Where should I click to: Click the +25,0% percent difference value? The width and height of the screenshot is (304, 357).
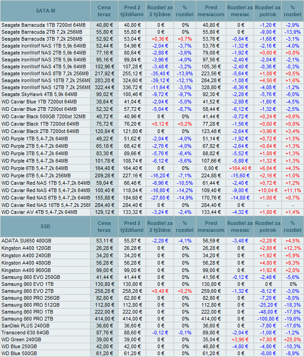point(292,340)
